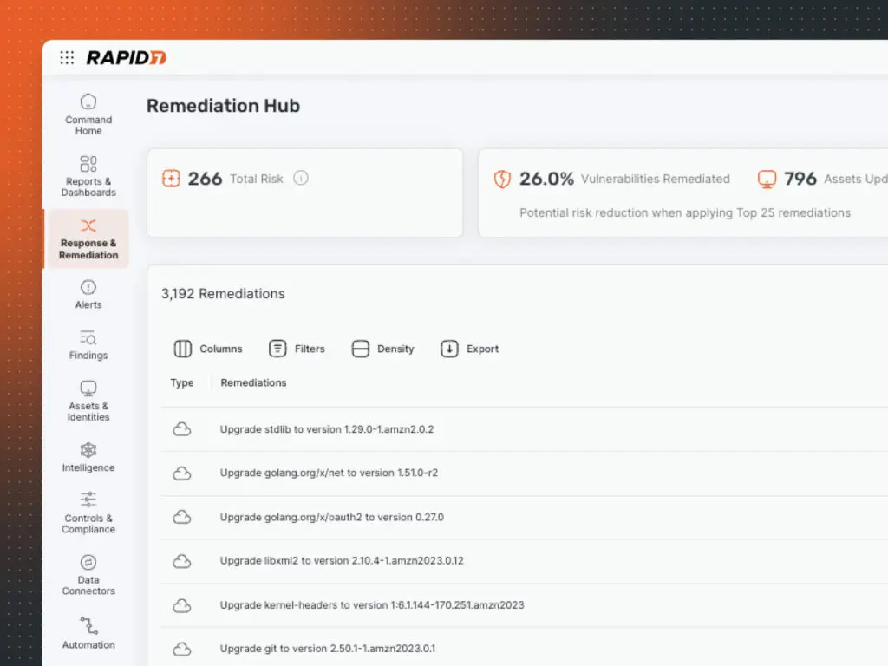Image resolution: width=888 pixels, height=666 pixels.
Task: Click the Type column header
Action: pyautogui.click(x=181, y=382)
